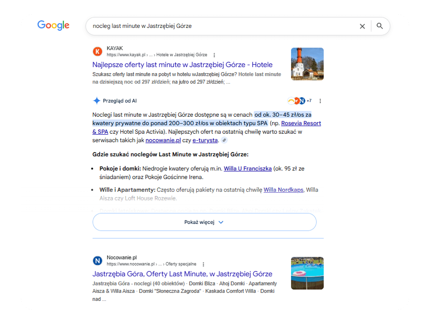Open the Rosevia Resort & SPA link
This screenshot has width=430, height=324.
click(301, 123)
